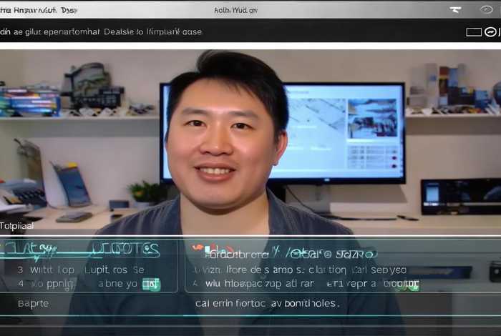Screen dimensions: 501x336
Task: Click the cyan outlined heading of the left panel
Action: 80,250
